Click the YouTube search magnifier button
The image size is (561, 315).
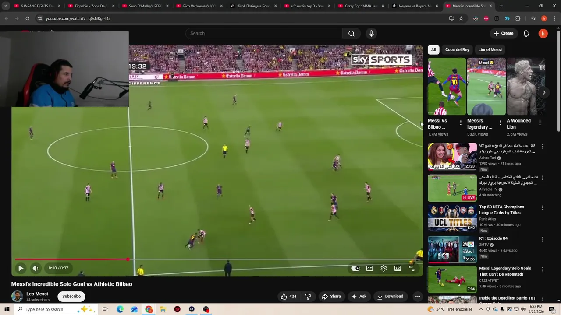(x=352, y=33)
